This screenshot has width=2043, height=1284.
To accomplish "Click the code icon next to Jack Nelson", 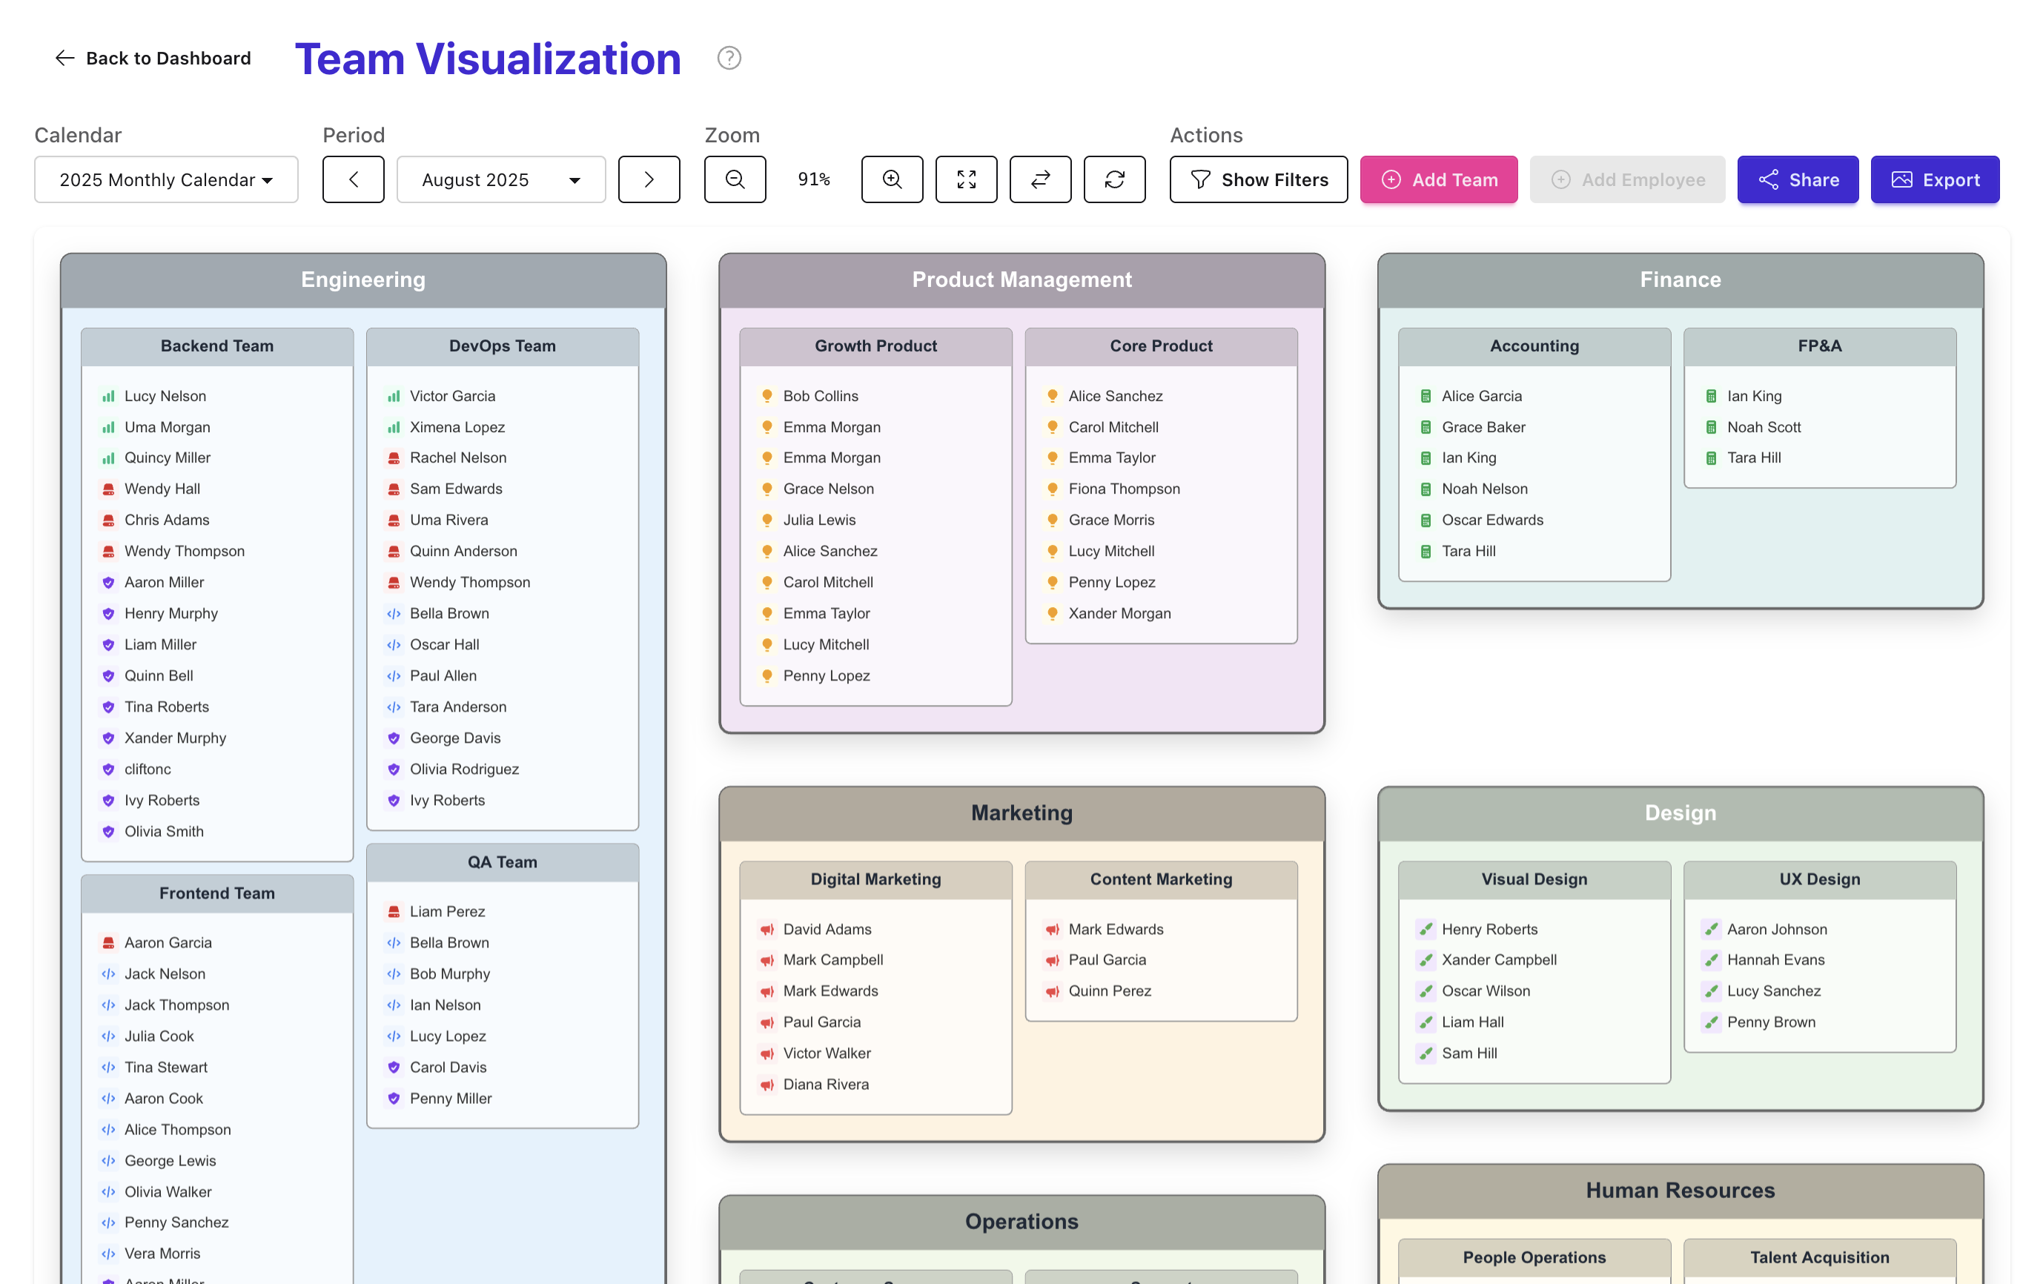I will coord(110,973).
